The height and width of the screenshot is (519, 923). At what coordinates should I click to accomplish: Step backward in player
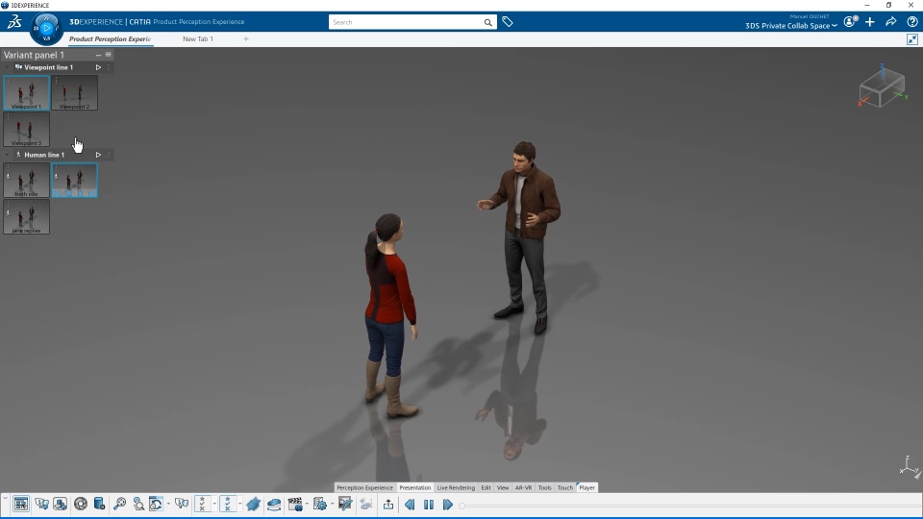[410, 505]
